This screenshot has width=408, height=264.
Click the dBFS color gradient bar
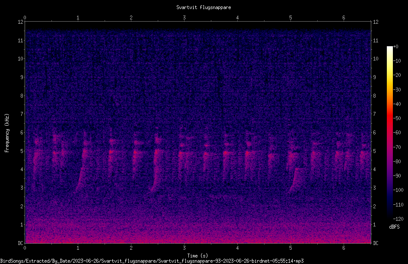[x=389, y=133]
